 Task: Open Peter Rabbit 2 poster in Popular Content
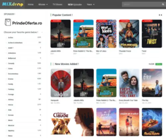83,34
